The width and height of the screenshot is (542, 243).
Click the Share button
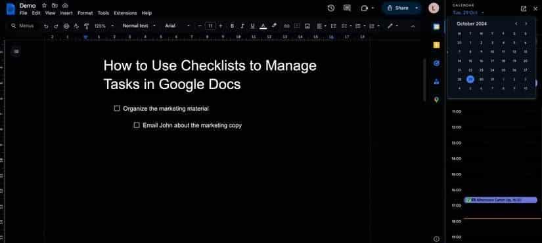tap(397, 8)
